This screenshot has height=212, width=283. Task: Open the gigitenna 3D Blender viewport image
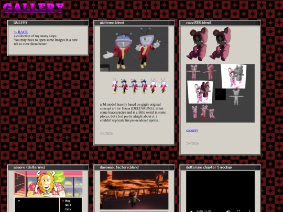click(x=134, y=49)
